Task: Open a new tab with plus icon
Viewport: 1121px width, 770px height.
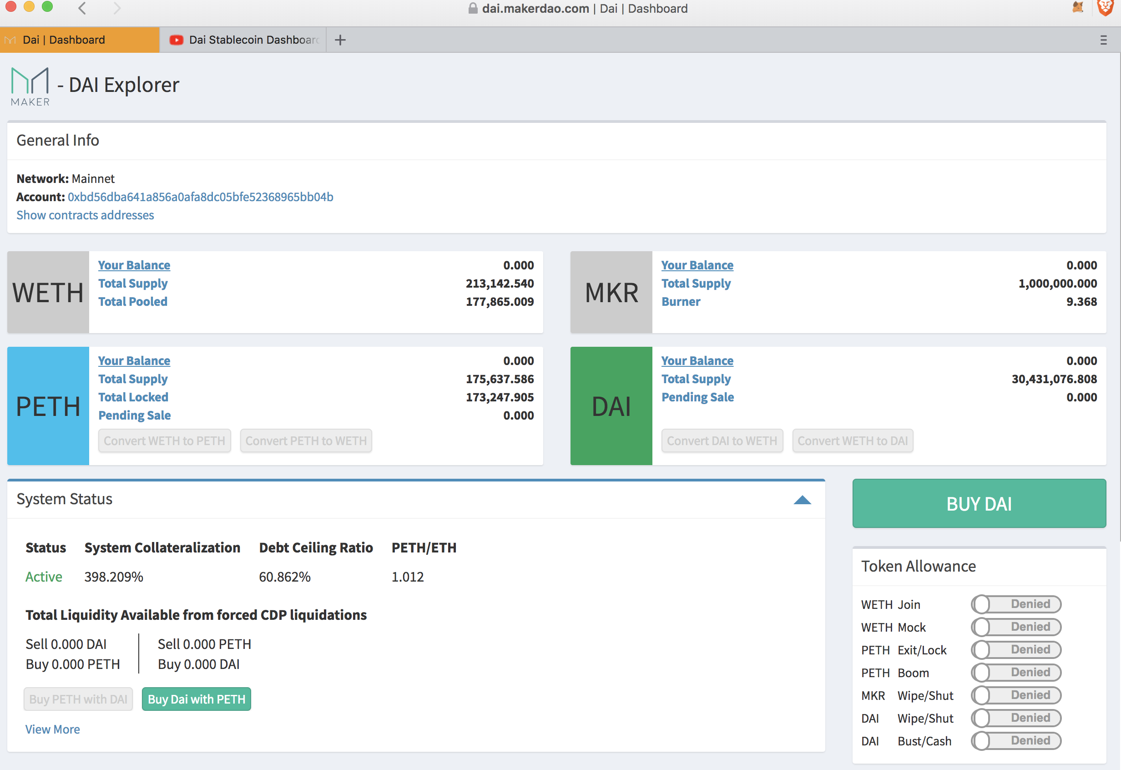Action: tap(340, 40)
